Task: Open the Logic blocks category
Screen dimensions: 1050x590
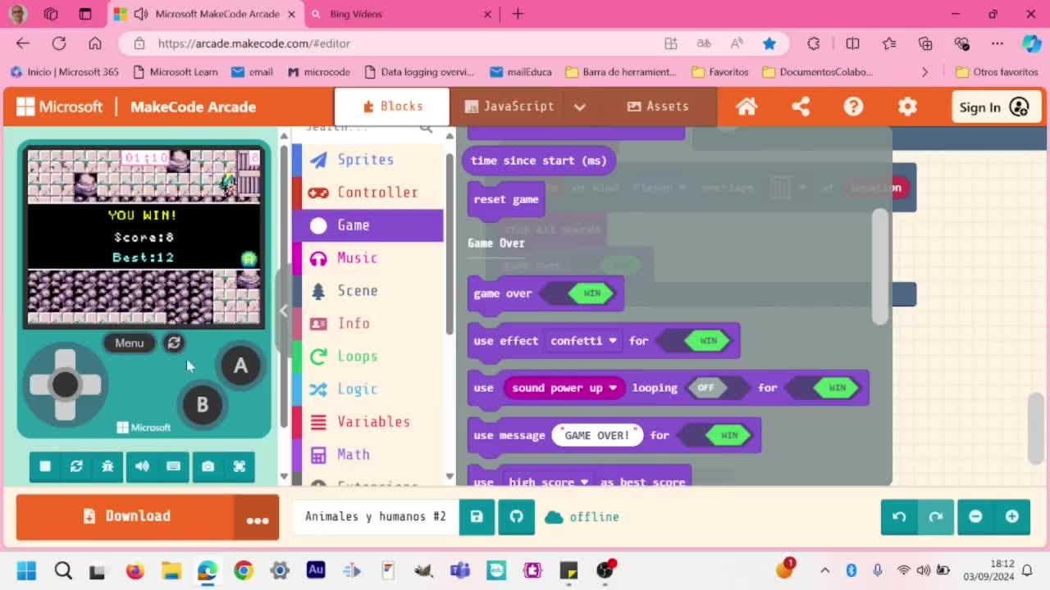Action: 367,389
